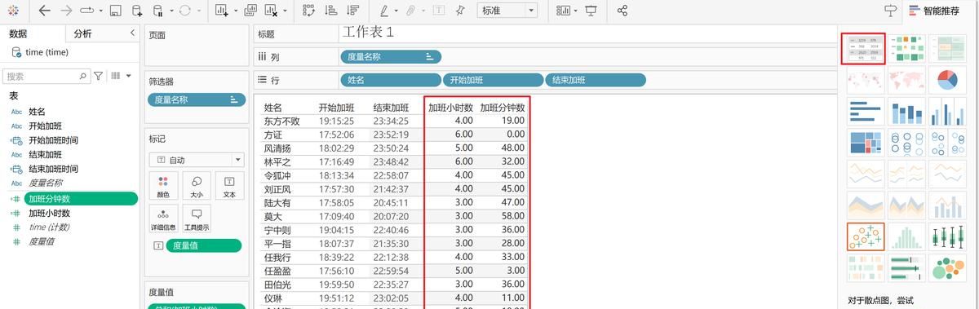Viewport: 979px width, 309px height.
Task: Create a new worksheet from toolbar
Action: (x=222, y=11)
